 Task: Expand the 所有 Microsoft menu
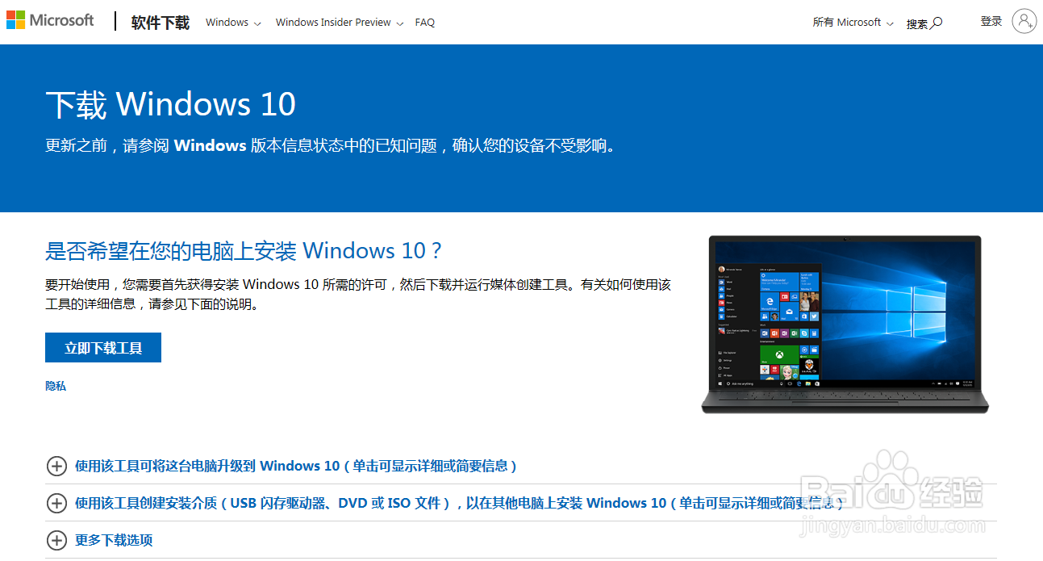853,23
